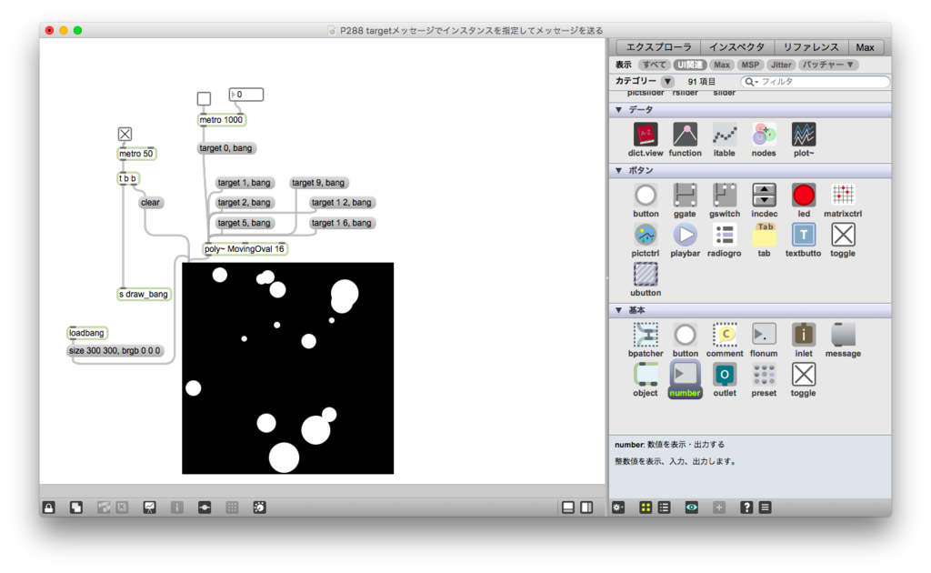
Task: Collapse the ボタン section triangle
Action: [x=619, y=170]
